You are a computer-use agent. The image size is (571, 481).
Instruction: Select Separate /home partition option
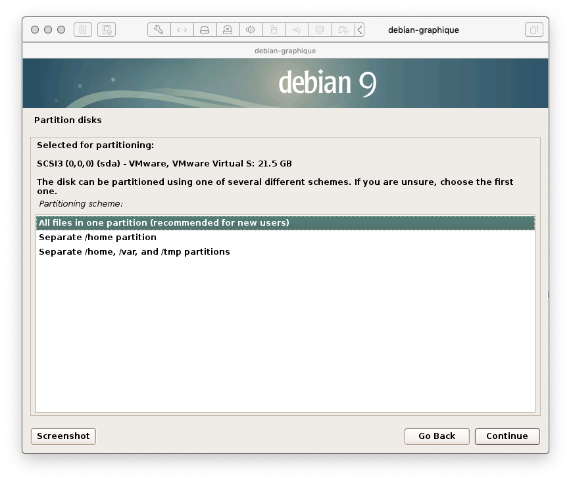[x=285, y=238]
